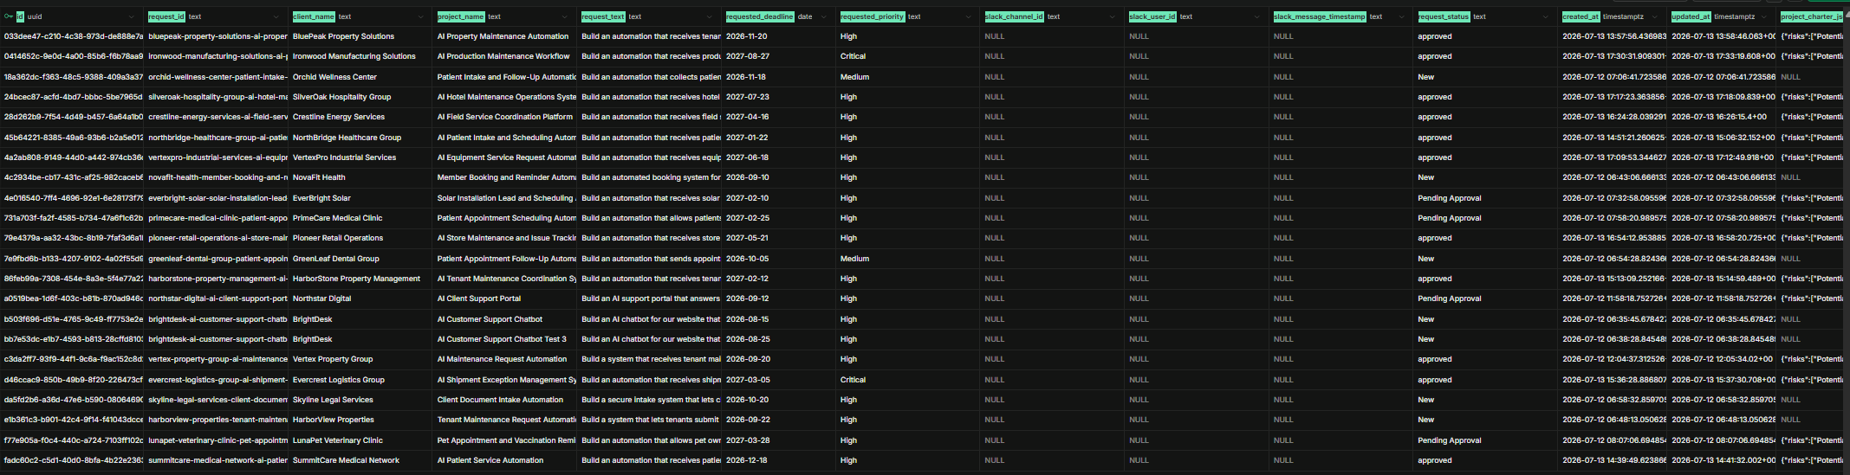Viewport: 1850px width, 475px height.
Task: Select the request_status column header label
Action: (1444, 16)
